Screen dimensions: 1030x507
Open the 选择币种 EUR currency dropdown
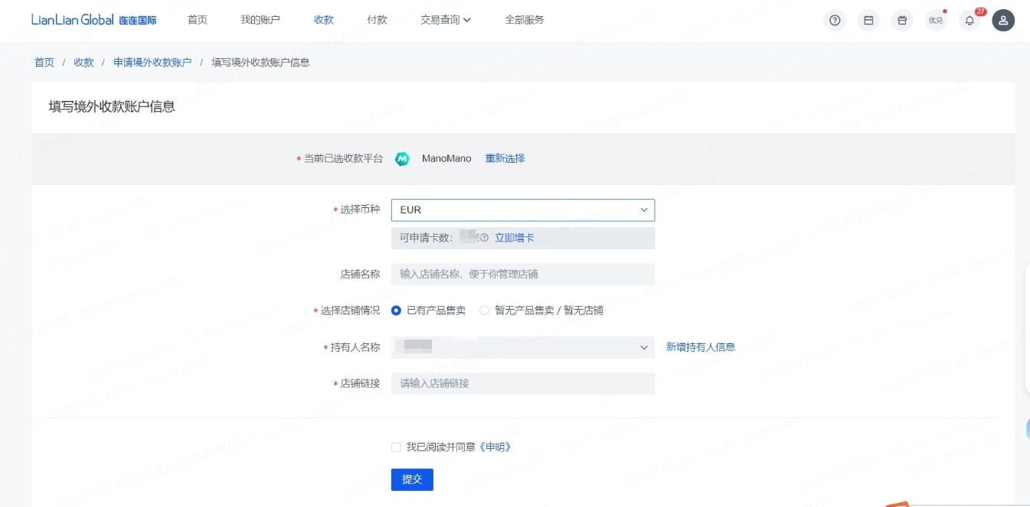(x=522, y=210)
